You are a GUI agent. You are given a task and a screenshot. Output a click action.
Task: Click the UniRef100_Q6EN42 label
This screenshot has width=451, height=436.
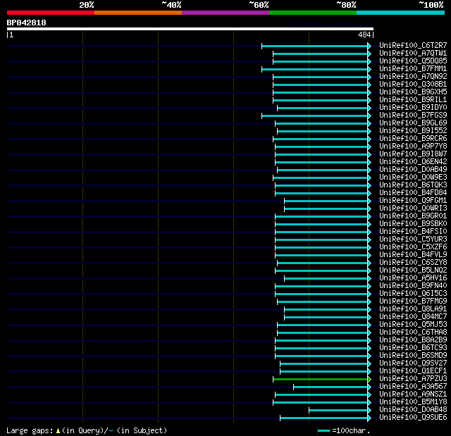pos(413,162)
